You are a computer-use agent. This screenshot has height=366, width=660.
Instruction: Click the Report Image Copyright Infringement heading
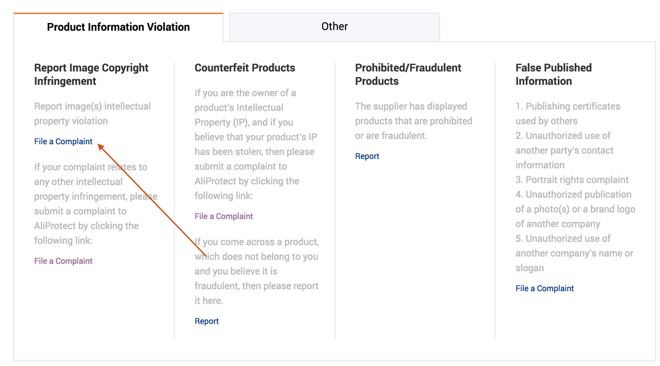point(91,74)
